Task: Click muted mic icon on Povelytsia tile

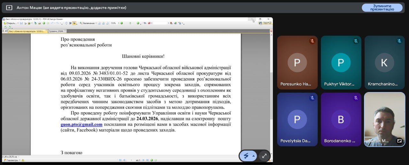Action: (312, 98)
